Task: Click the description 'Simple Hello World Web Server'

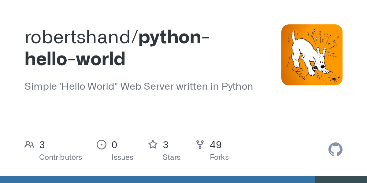Action: tap(139, 86)
